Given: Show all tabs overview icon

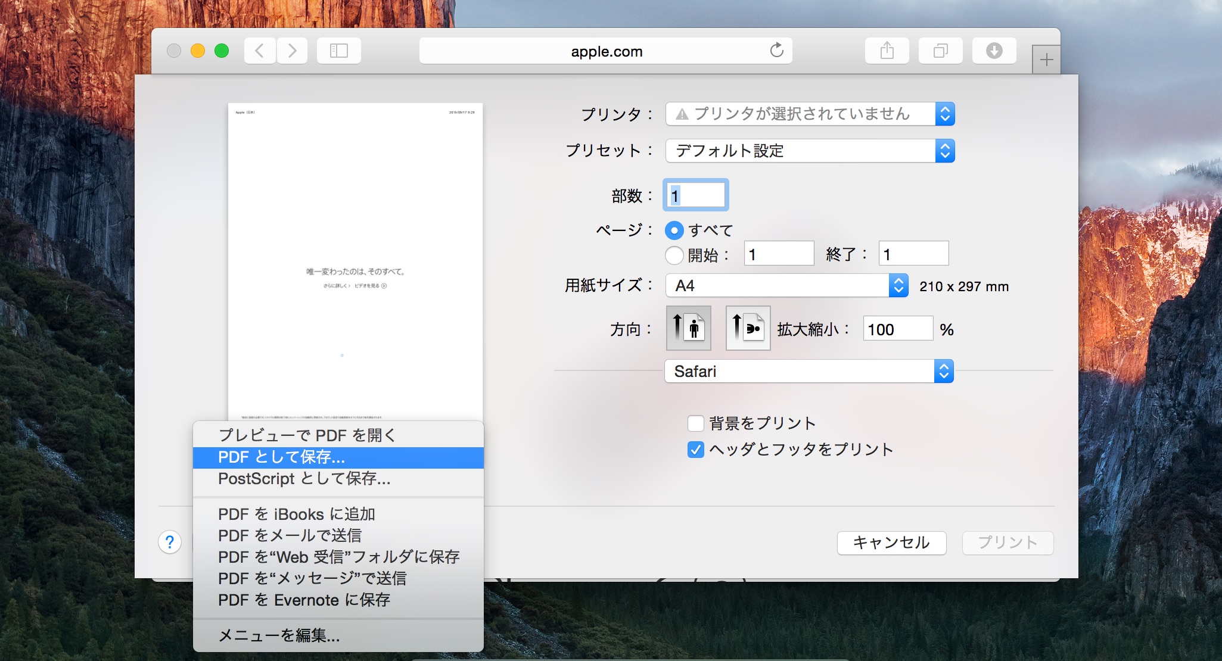Looking at the screenshot, I should (x=940, y=51).
